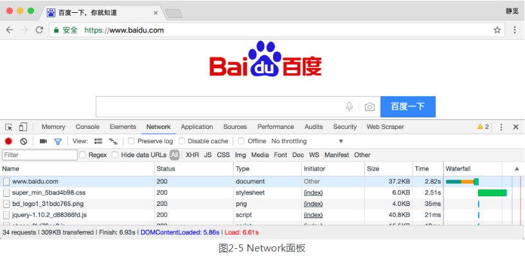Click the green secure lock icon
525x256 pixels.
(x=57, y=30)
